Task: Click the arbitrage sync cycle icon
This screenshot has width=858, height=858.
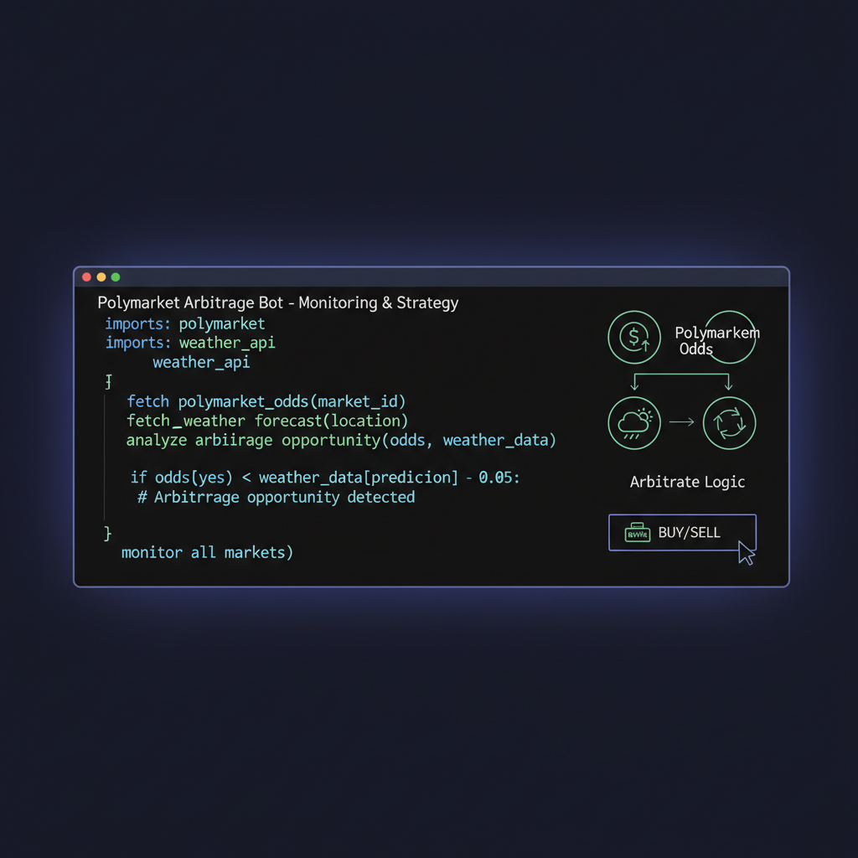Action: [x=729, y=423]
